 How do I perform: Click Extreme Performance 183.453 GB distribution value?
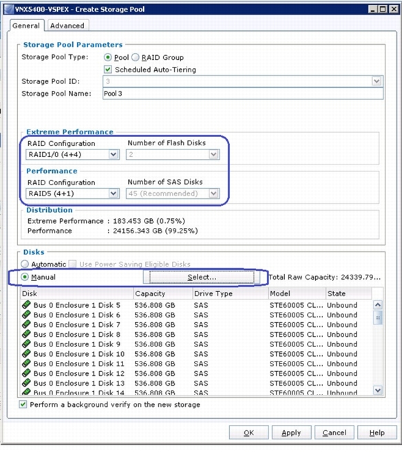pos(149,221)
